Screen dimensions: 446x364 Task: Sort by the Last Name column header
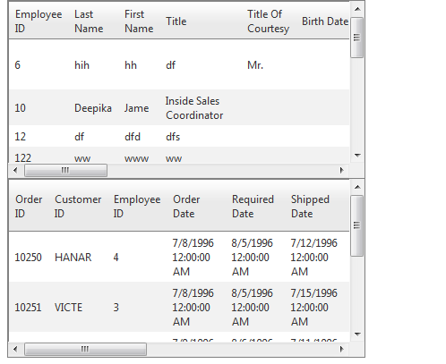[89, 21]
